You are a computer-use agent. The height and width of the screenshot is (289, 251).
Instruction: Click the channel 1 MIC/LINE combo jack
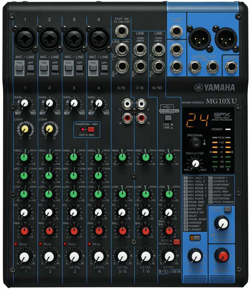[25, 39]
